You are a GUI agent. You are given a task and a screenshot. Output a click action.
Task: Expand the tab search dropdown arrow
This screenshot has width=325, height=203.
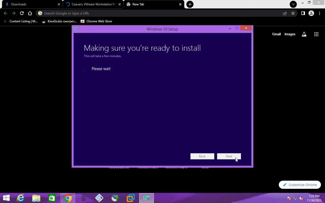coord(293,4)
